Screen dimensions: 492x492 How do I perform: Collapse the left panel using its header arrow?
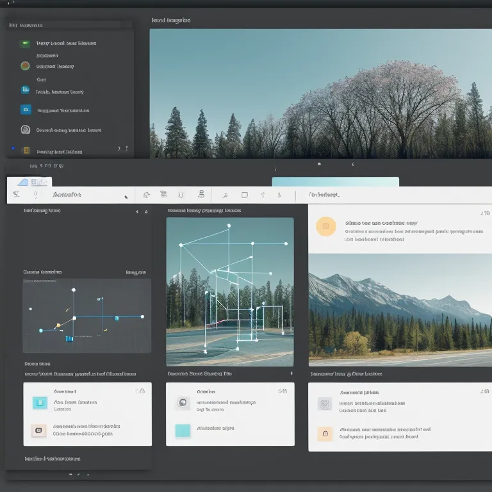pos(136,211)
